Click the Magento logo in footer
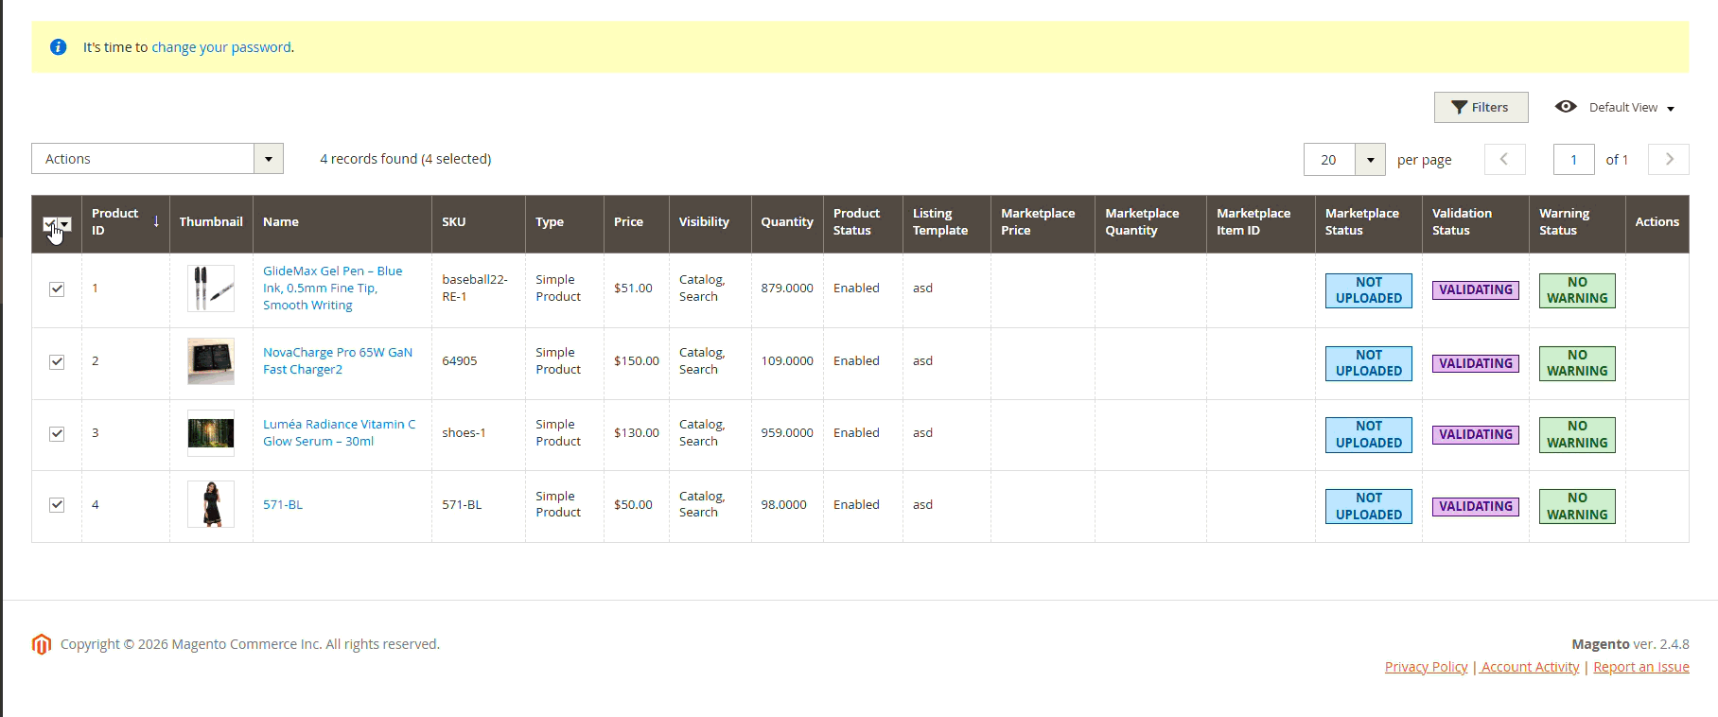Image resolution: width=1718 pixels, height=717 pixels. (41, 644)
